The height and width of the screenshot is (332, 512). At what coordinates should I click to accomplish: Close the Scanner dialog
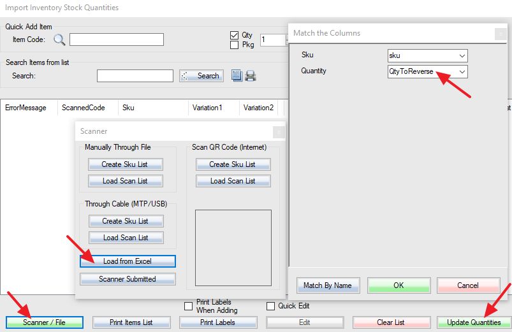tap(279, 132)
